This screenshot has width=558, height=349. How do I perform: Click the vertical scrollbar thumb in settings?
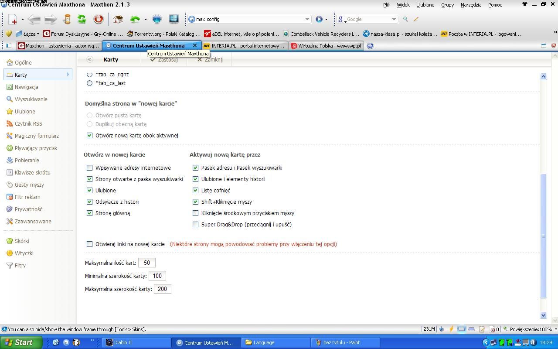(x=543, y=236)
